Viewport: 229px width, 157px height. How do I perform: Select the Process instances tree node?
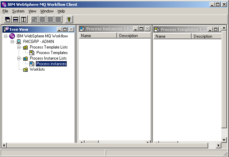(x=51, y=64)
